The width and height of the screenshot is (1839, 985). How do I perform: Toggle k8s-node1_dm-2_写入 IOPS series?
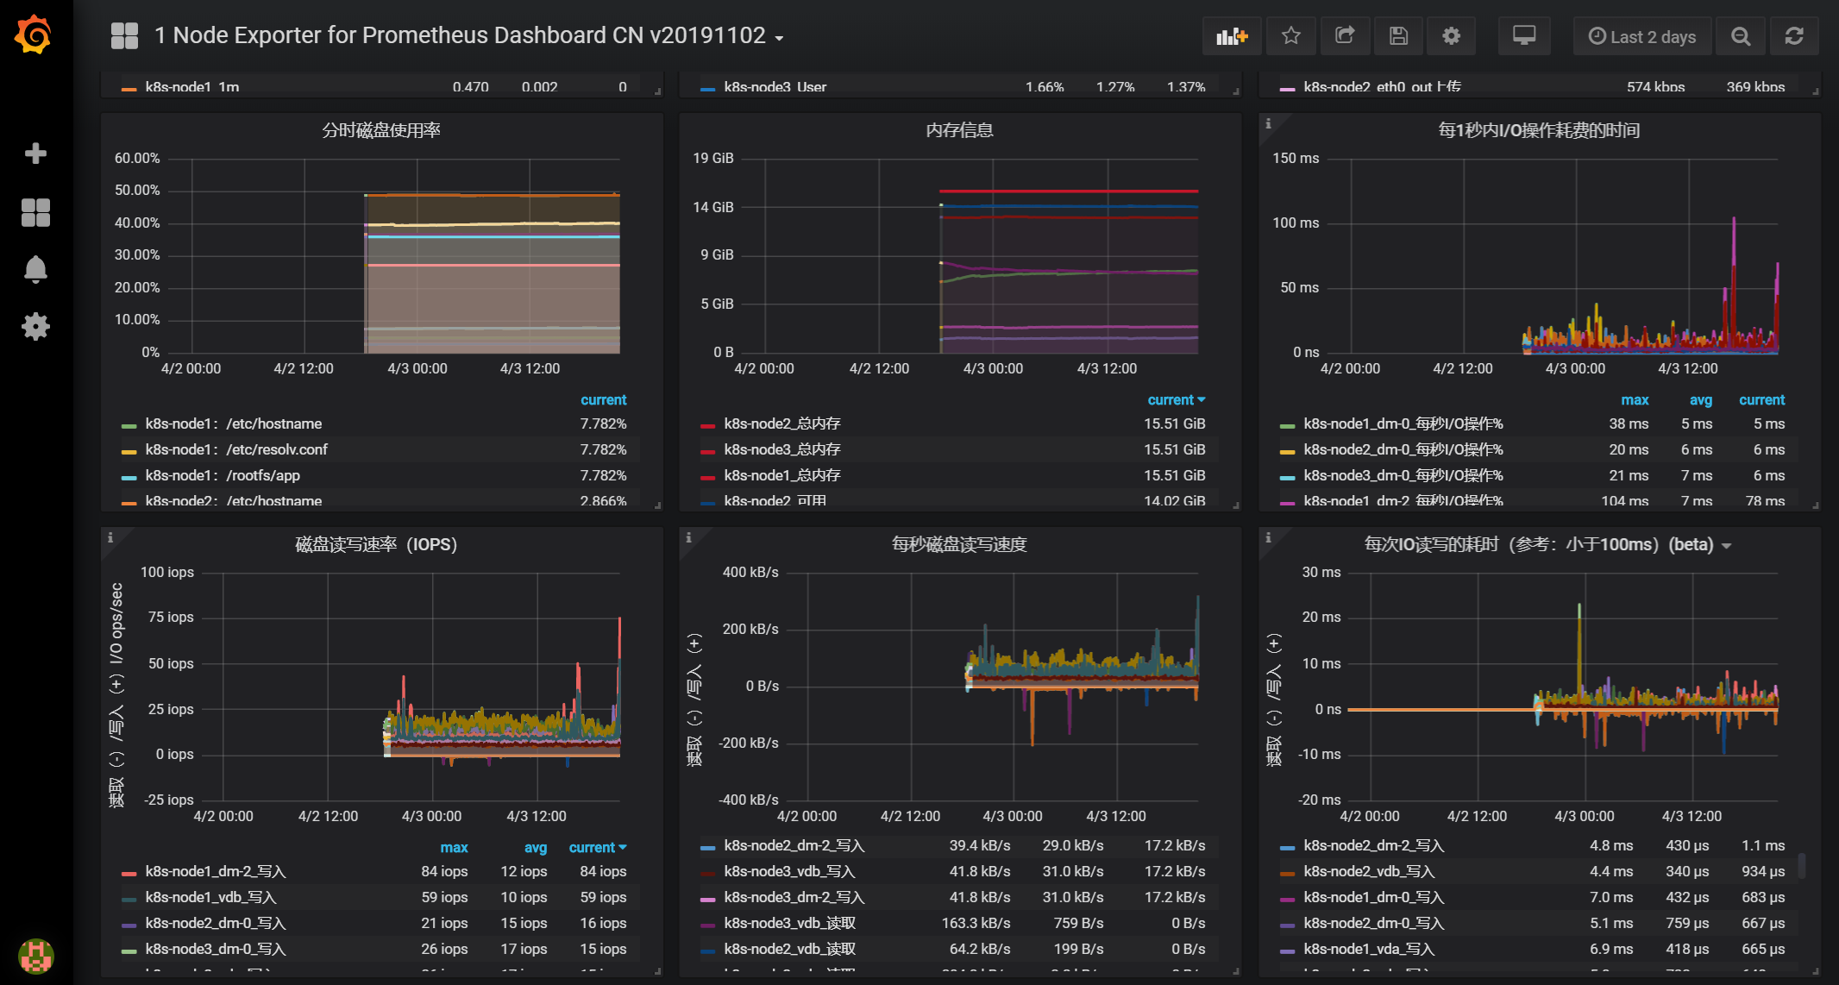(x=216, y=871)
